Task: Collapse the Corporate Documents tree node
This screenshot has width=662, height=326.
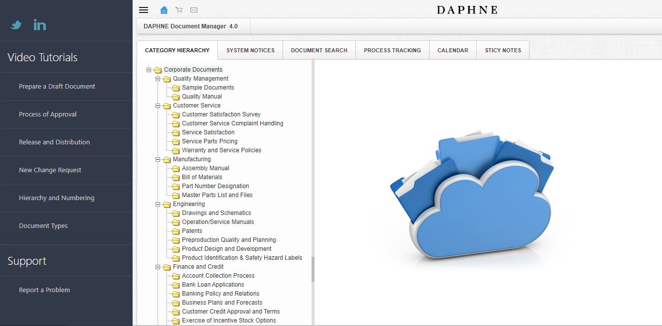Action: coord(149,70)
